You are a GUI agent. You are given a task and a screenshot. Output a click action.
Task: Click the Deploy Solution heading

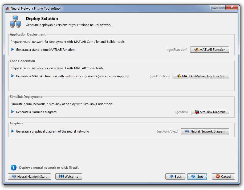tap(42, 19)
